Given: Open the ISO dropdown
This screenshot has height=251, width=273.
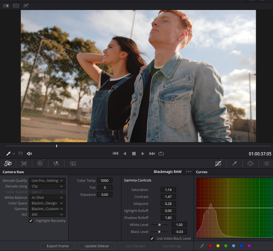Looking at the screenshot, I should point(47,214).
